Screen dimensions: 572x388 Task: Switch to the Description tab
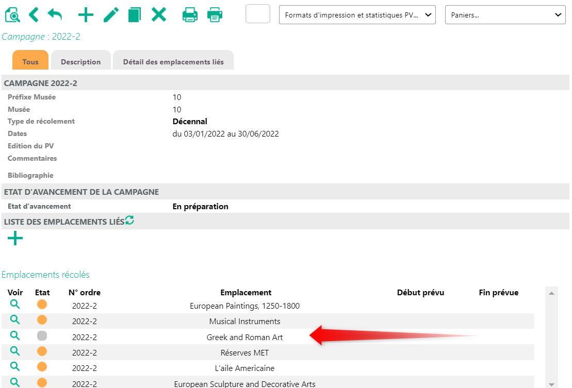tap(80, 62)
